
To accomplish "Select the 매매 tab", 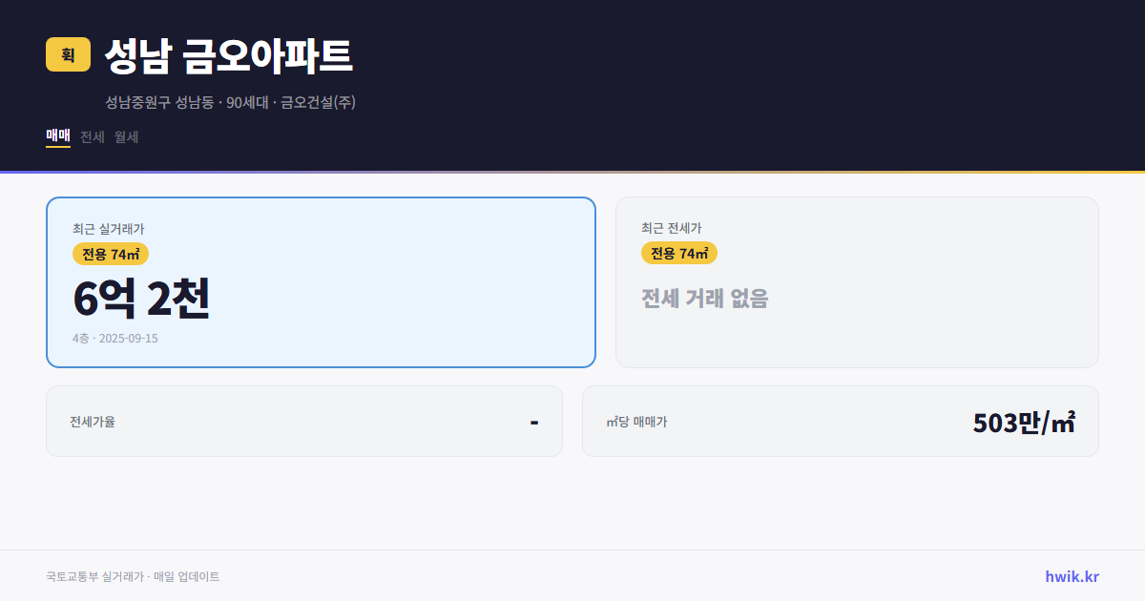I will 56,137.
